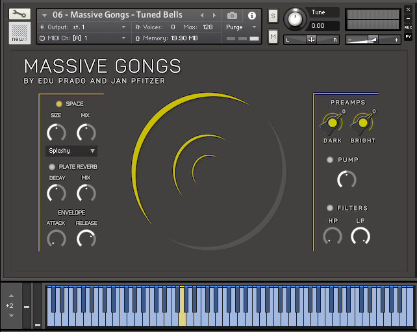Image resolution: width=417 pixels, height=332 pixels.
Task: Open the instrument info icon
Action: point(252,15)
